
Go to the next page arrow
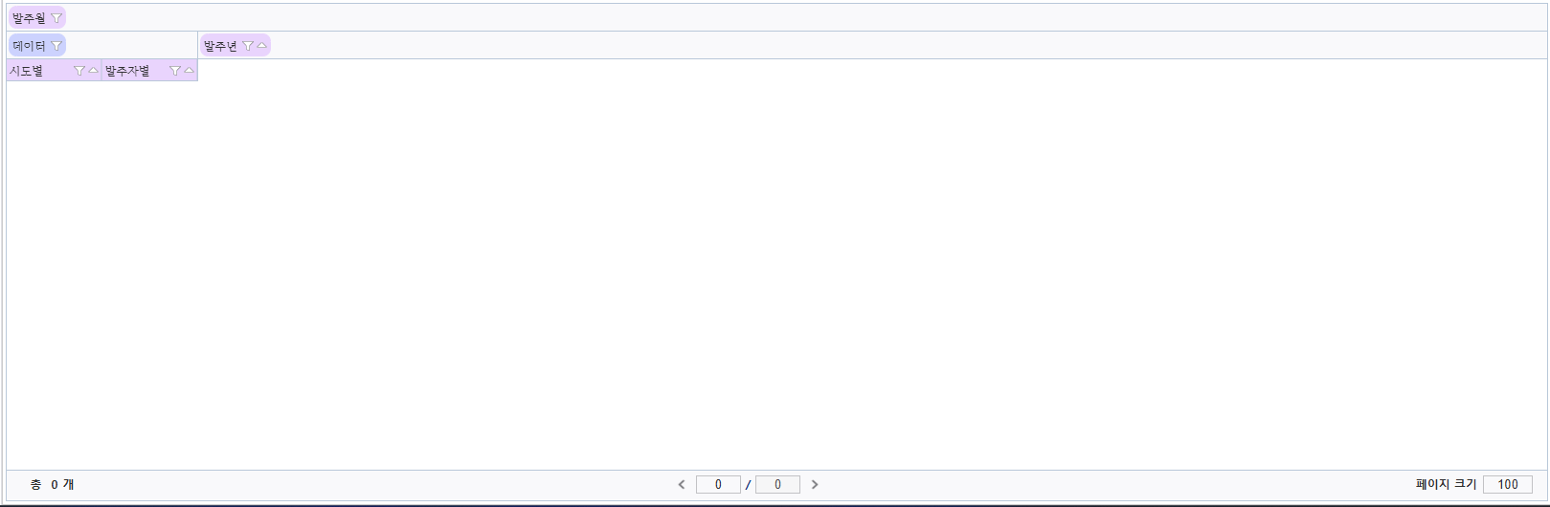coord(815,485)
